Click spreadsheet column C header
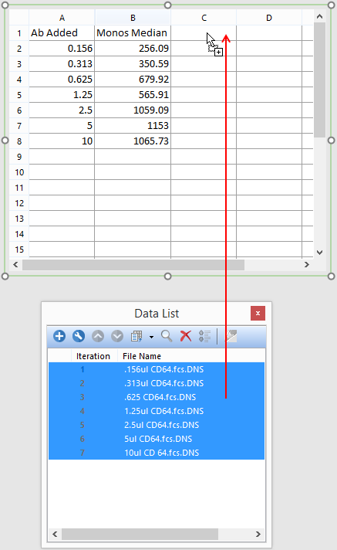The width and height of the screenshot is (337, 550). 204,18
